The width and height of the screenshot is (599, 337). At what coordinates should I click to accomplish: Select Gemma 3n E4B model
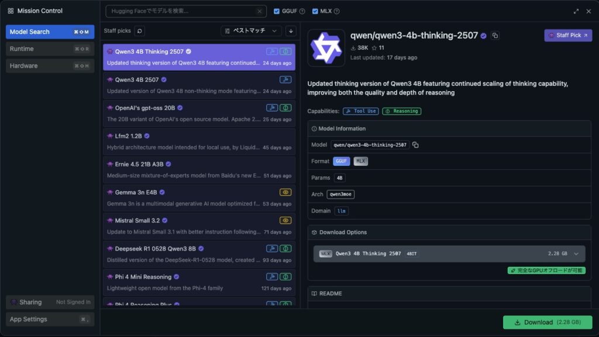click(x=199, y=198)
